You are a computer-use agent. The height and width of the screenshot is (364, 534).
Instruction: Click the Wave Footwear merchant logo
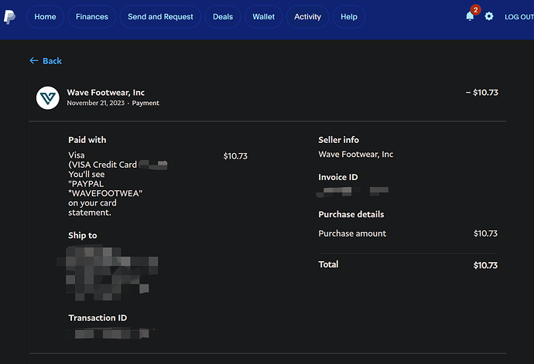48,97
